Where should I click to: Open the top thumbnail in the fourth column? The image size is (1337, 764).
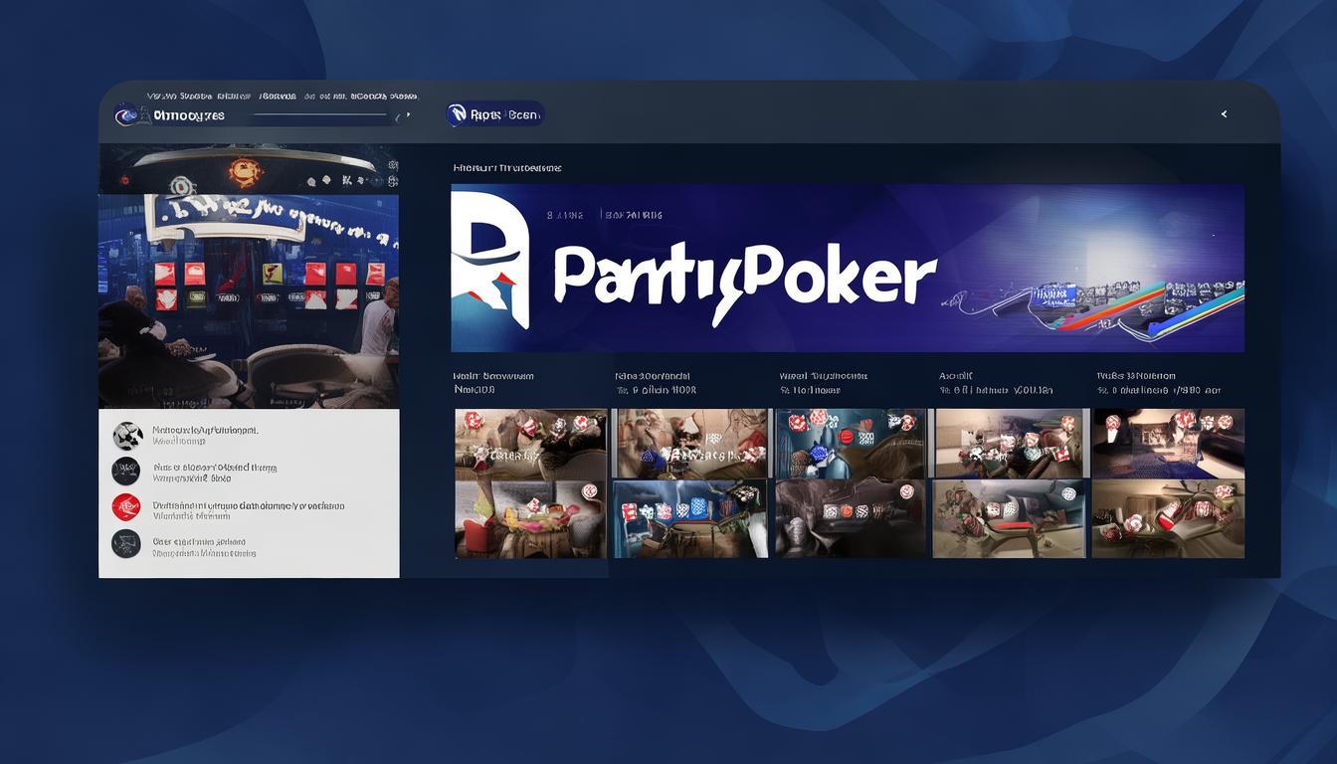pos(1010,444)
